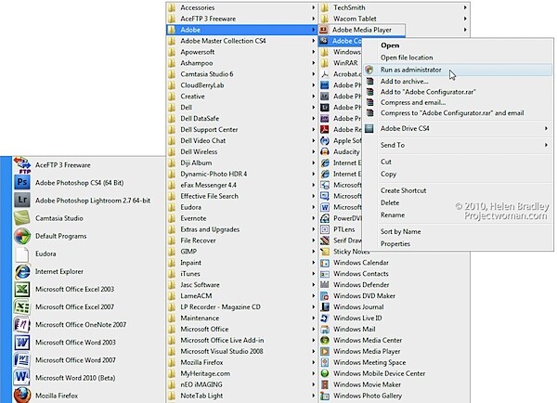557x403 pixels.
Task: Open the Microsoft Visual Studio 2008 folder
Action: pyautogui.click(x=241, y=351)
